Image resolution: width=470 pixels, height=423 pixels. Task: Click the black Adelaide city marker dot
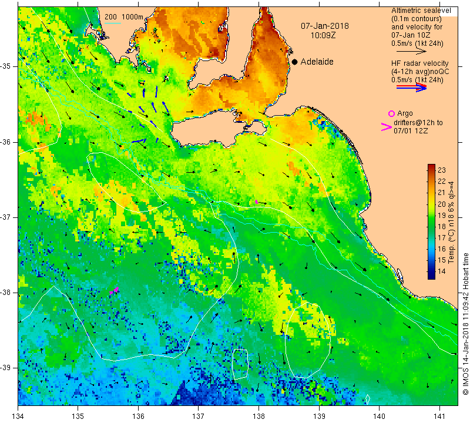point(295,62)
